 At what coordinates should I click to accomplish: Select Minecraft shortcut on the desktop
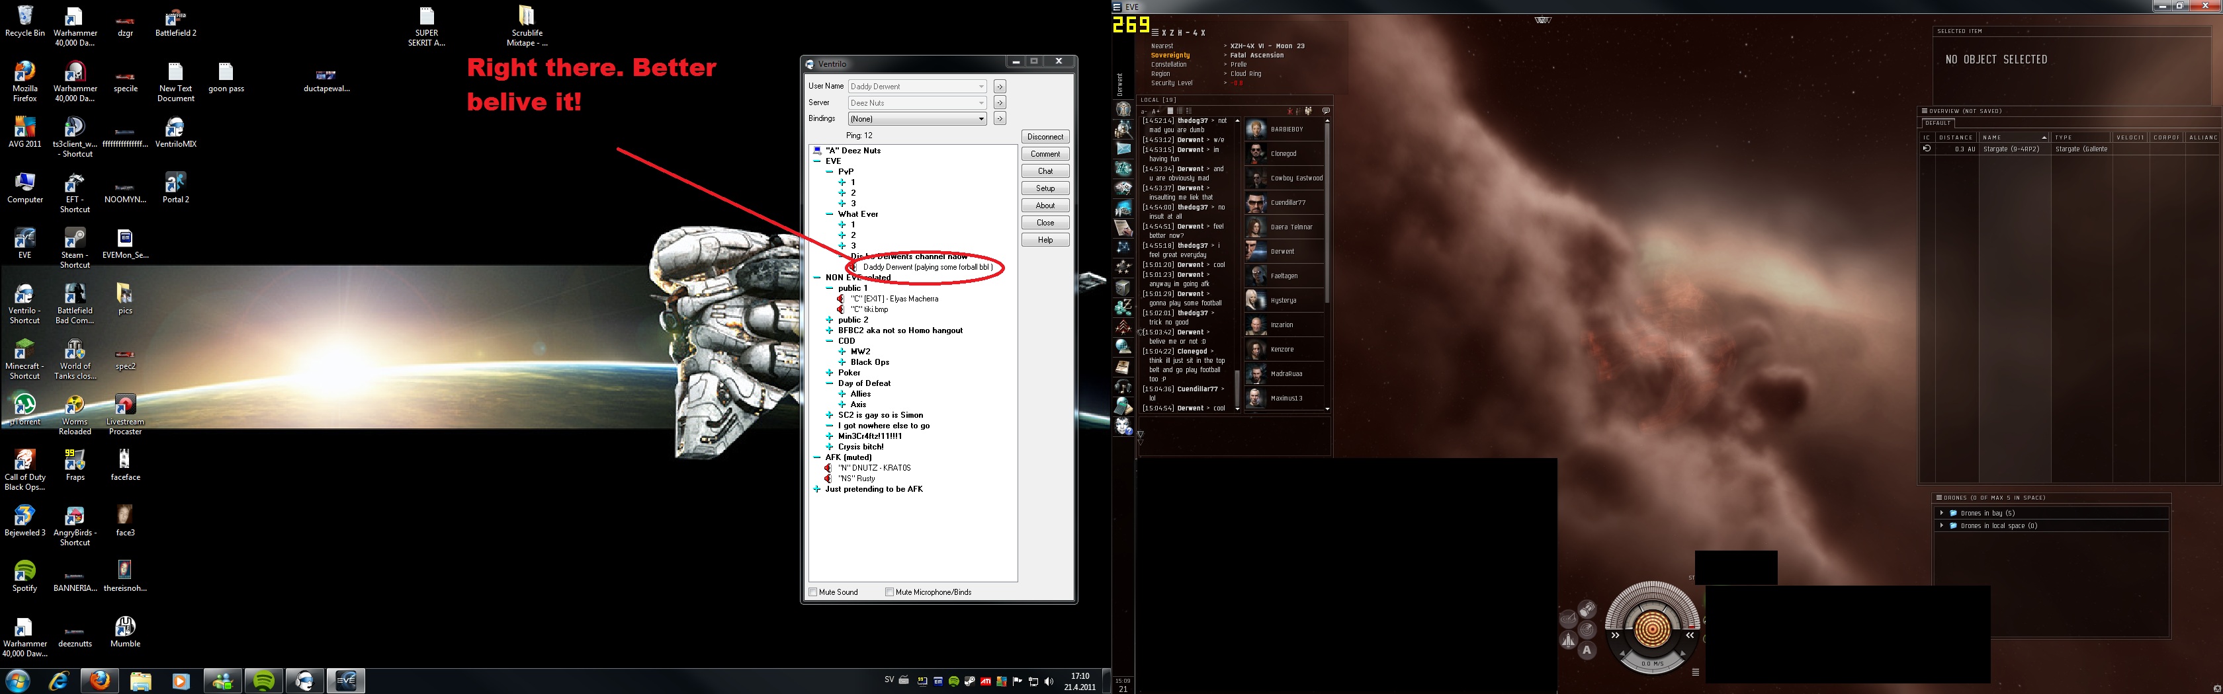25,360
